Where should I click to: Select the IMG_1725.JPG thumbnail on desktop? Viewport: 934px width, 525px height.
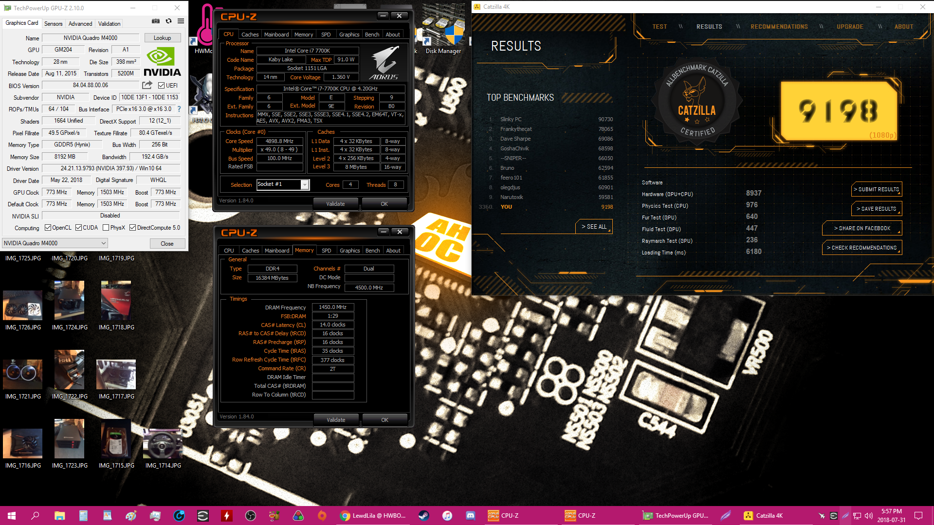pos(23,258)
